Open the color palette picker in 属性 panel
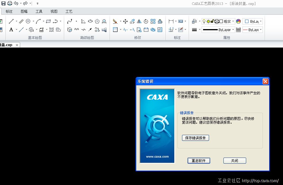283x185 pixels. (238, 21)
